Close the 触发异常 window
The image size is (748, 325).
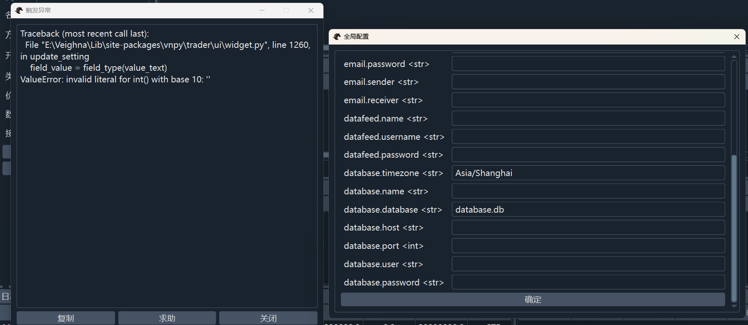tap(311, 10)
